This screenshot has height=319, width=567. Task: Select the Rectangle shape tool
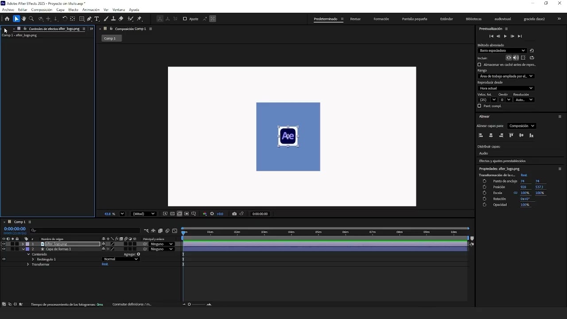click(x=82, y=19)
